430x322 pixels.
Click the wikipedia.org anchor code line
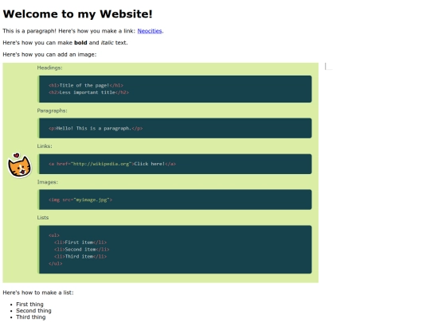(x=112, y=164)
